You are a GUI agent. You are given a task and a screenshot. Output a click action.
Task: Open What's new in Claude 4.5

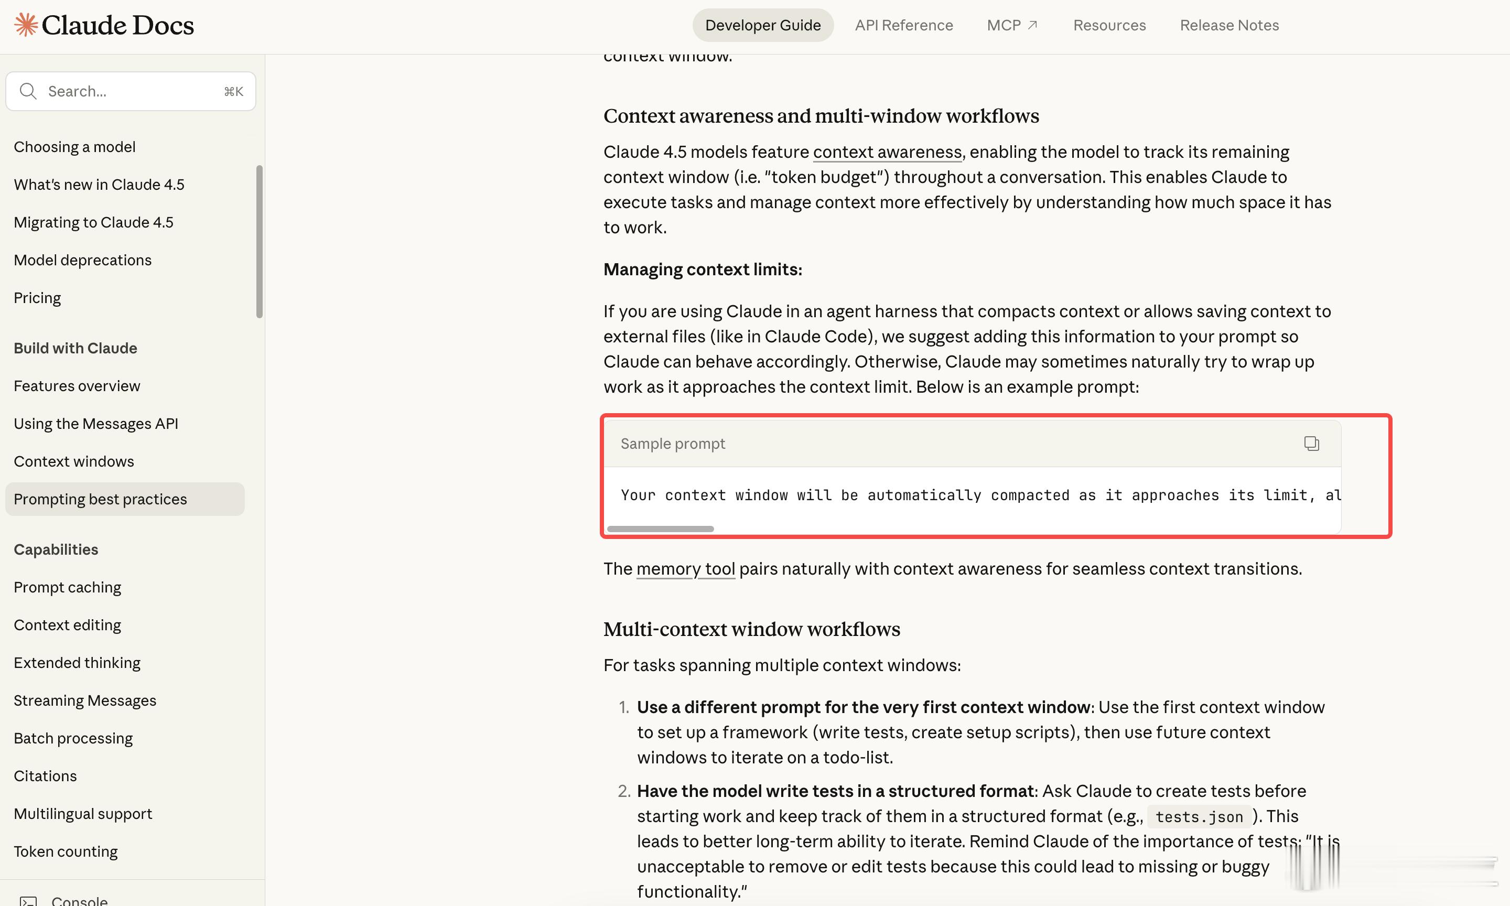tap(99, 185)
